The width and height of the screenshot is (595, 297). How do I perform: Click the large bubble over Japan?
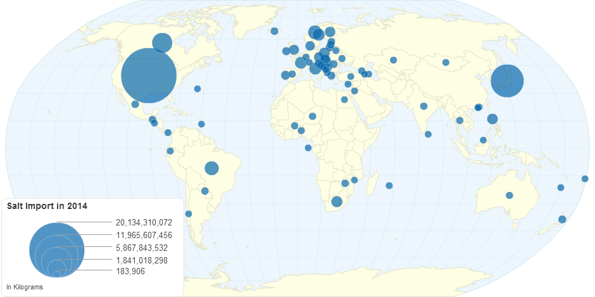point(507,81)
